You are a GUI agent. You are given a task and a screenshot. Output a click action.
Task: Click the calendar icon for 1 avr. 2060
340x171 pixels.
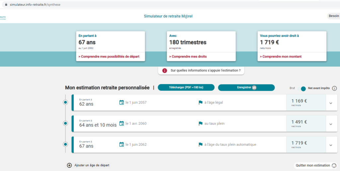tap(122, 124)
